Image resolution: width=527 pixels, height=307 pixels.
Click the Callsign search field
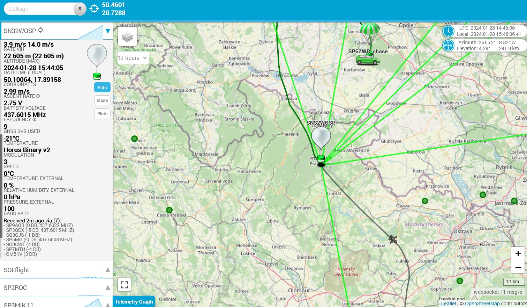tap(38, 9)
